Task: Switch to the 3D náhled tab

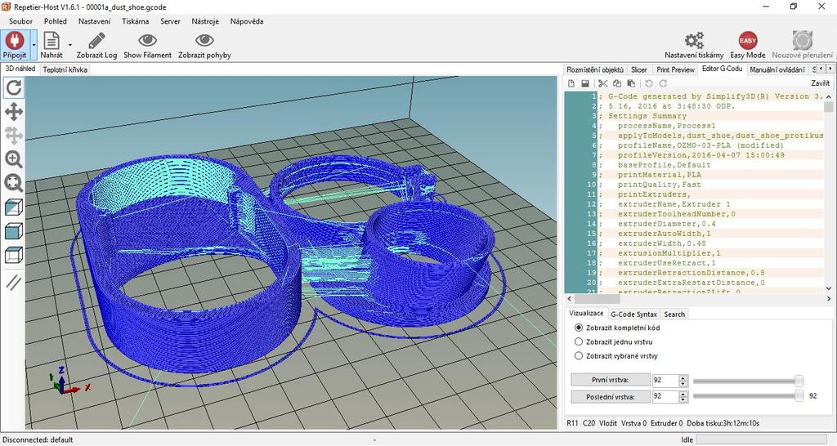Action: click(x=20, y=69)
